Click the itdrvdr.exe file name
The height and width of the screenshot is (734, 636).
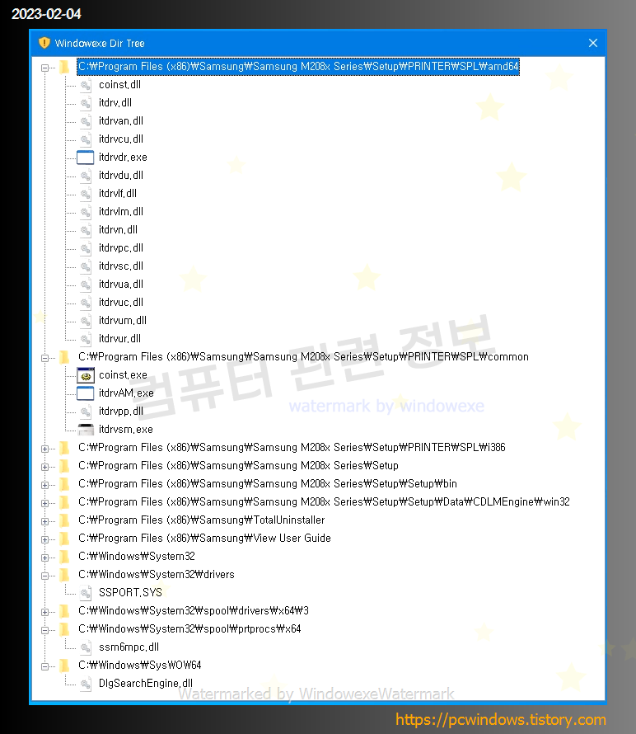123,158
